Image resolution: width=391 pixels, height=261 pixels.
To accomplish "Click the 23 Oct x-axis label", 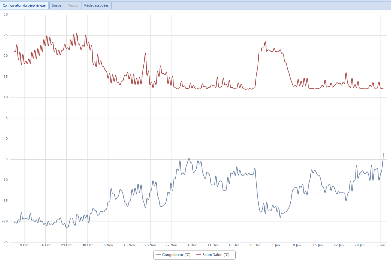I will 66,245.
